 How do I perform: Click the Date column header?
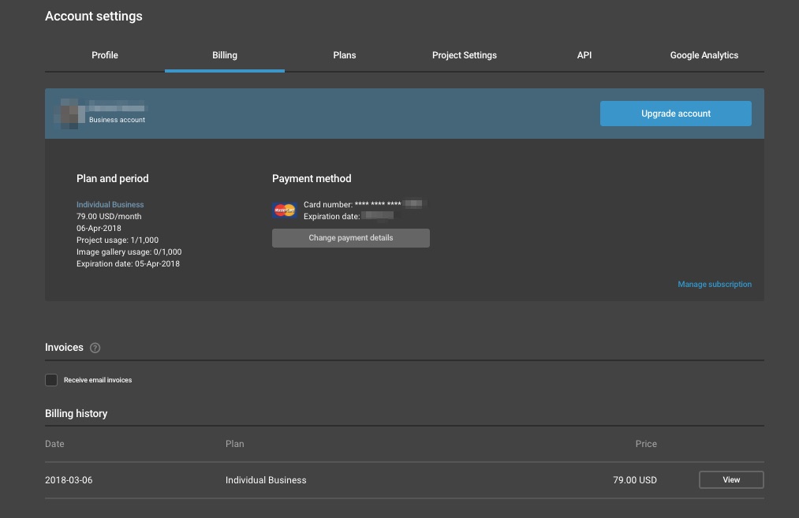[55, 444]
